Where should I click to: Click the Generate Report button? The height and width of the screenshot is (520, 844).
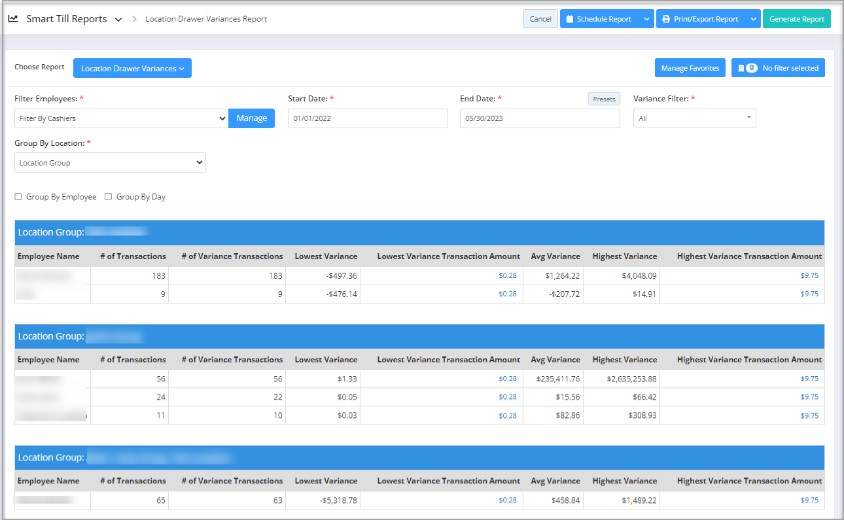797,19
